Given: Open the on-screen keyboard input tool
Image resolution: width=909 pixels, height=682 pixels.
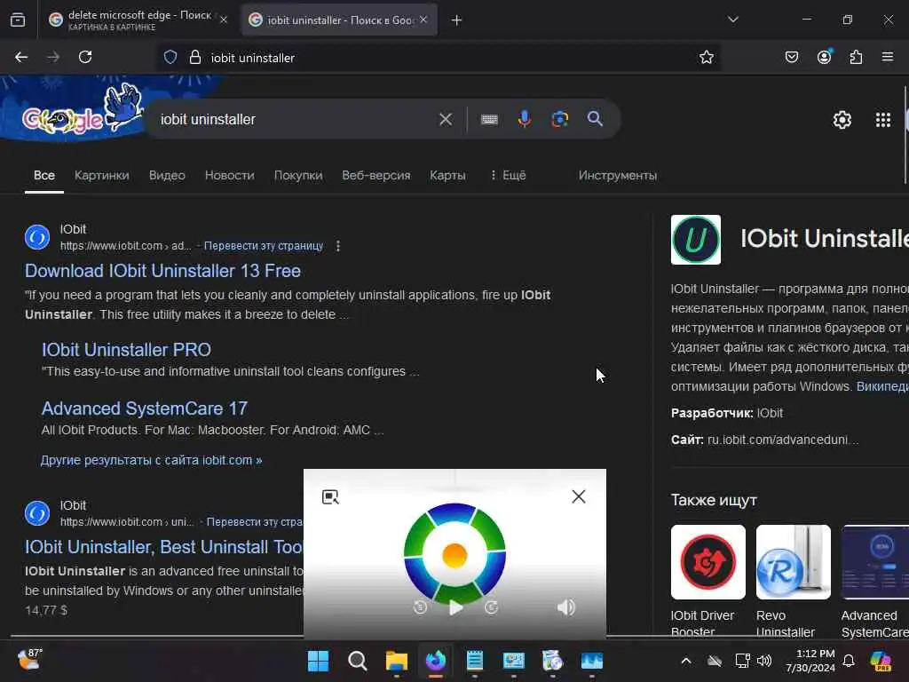Looking at the screenshot, I should (489, 119).
